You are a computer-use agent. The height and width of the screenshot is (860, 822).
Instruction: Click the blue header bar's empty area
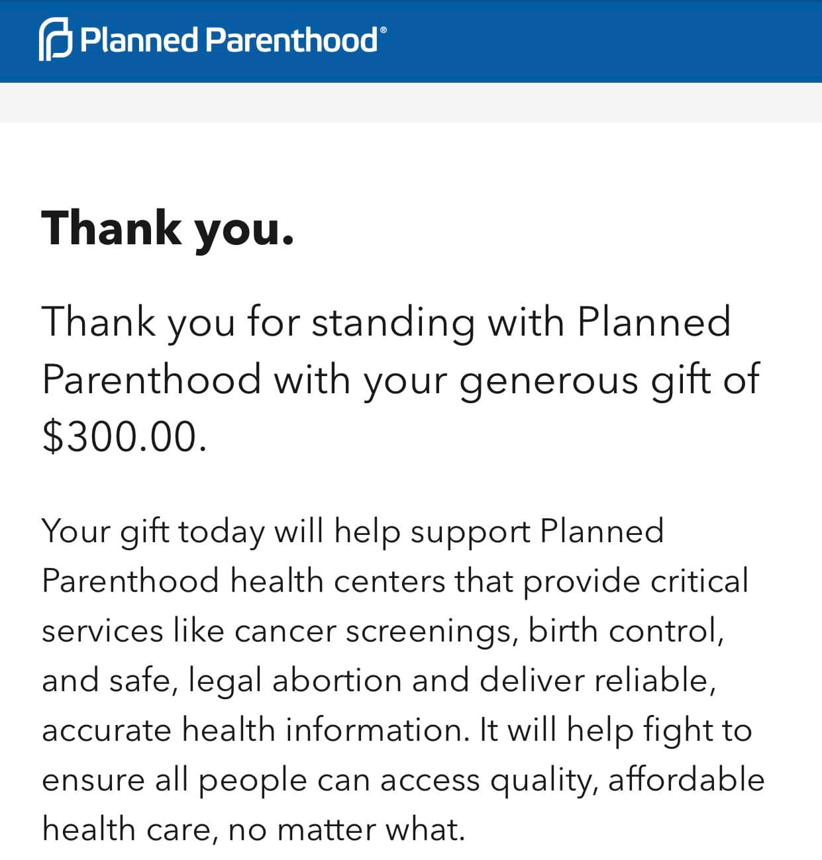pyautogui.click(x=596, y=41)
